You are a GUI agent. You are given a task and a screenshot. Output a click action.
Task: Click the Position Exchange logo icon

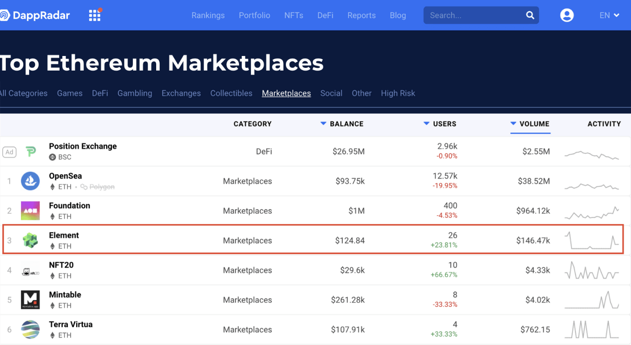pyautogui.click(x=31, y=152)
